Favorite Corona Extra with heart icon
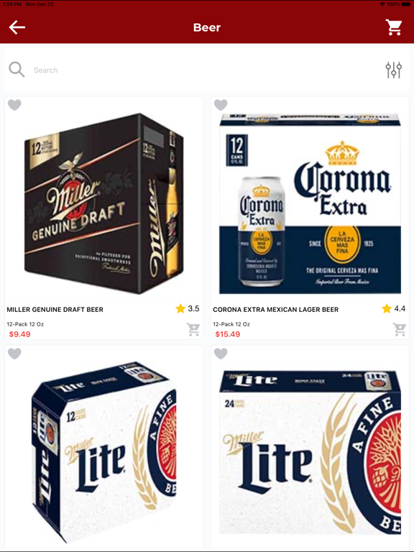 click(221, 105)
